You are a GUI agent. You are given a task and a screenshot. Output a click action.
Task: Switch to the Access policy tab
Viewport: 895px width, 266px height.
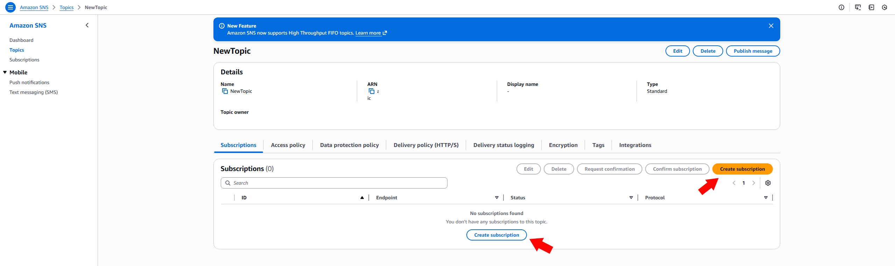288,145
